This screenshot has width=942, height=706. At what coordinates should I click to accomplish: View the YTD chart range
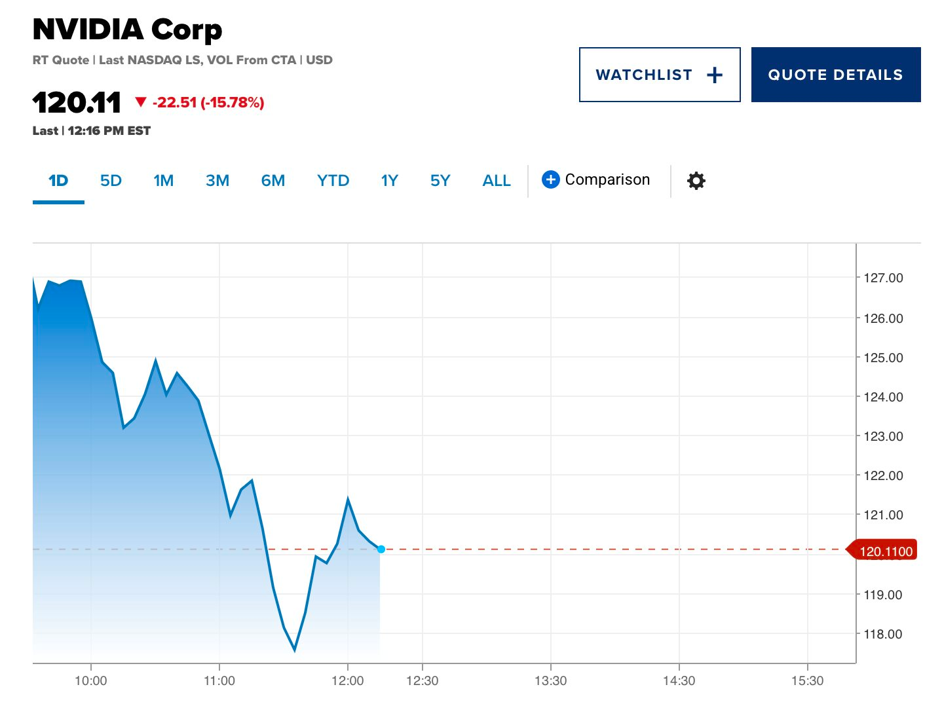[333, 181]
